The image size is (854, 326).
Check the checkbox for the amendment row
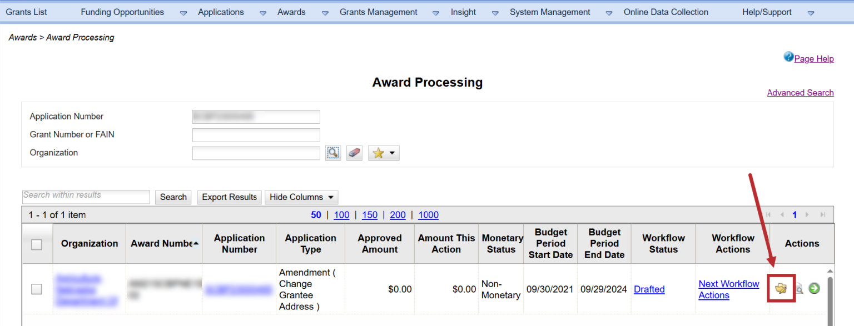click(37, 289)
